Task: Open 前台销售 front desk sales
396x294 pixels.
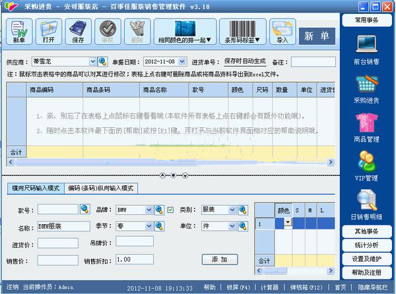Action: (366, 49)
